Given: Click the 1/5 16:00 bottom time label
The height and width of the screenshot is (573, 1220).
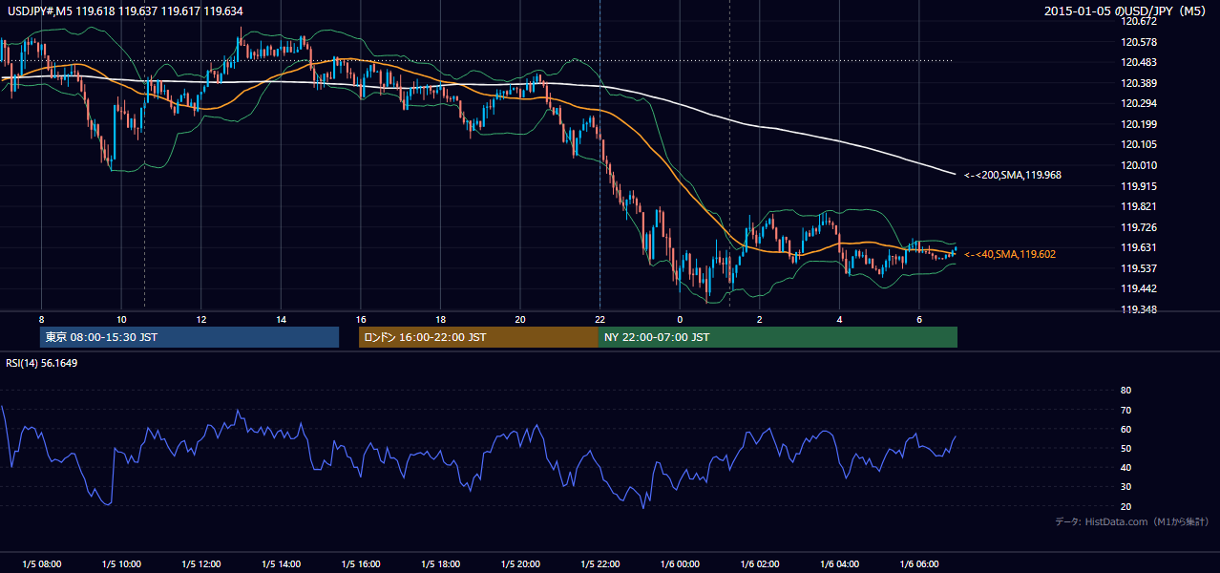Looking at the screenshot, I should (x=361, y=564).
